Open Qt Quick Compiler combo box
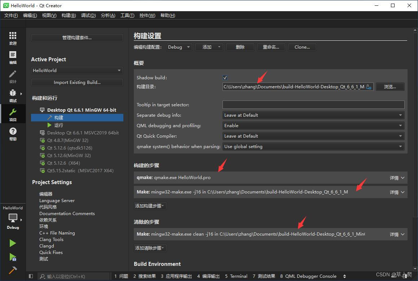 [x=313, y=136]
